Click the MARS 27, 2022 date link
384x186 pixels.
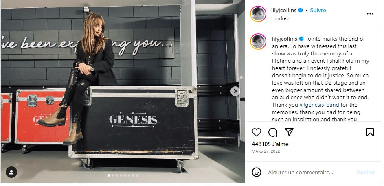coord(266,151)
